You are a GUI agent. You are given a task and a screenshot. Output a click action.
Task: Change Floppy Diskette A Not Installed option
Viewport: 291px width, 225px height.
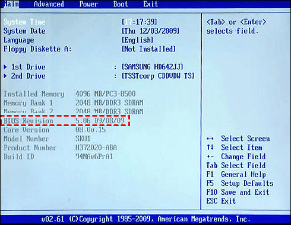[x=148, y=49]
